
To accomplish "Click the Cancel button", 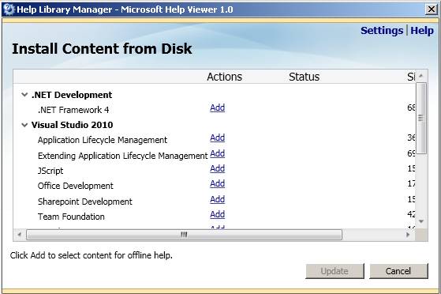I will [398, 271].
